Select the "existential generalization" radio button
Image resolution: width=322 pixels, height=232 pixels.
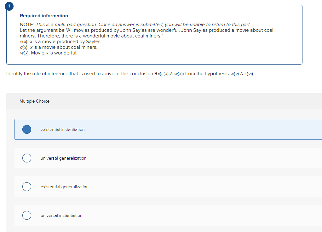[26, 187]
